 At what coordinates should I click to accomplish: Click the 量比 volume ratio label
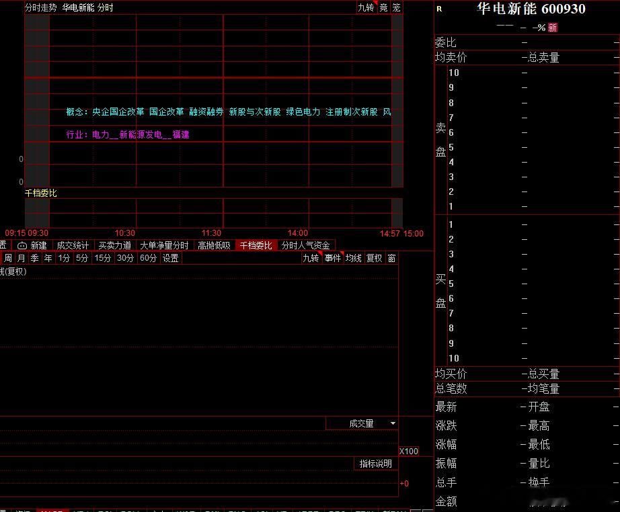click(539, 463)
